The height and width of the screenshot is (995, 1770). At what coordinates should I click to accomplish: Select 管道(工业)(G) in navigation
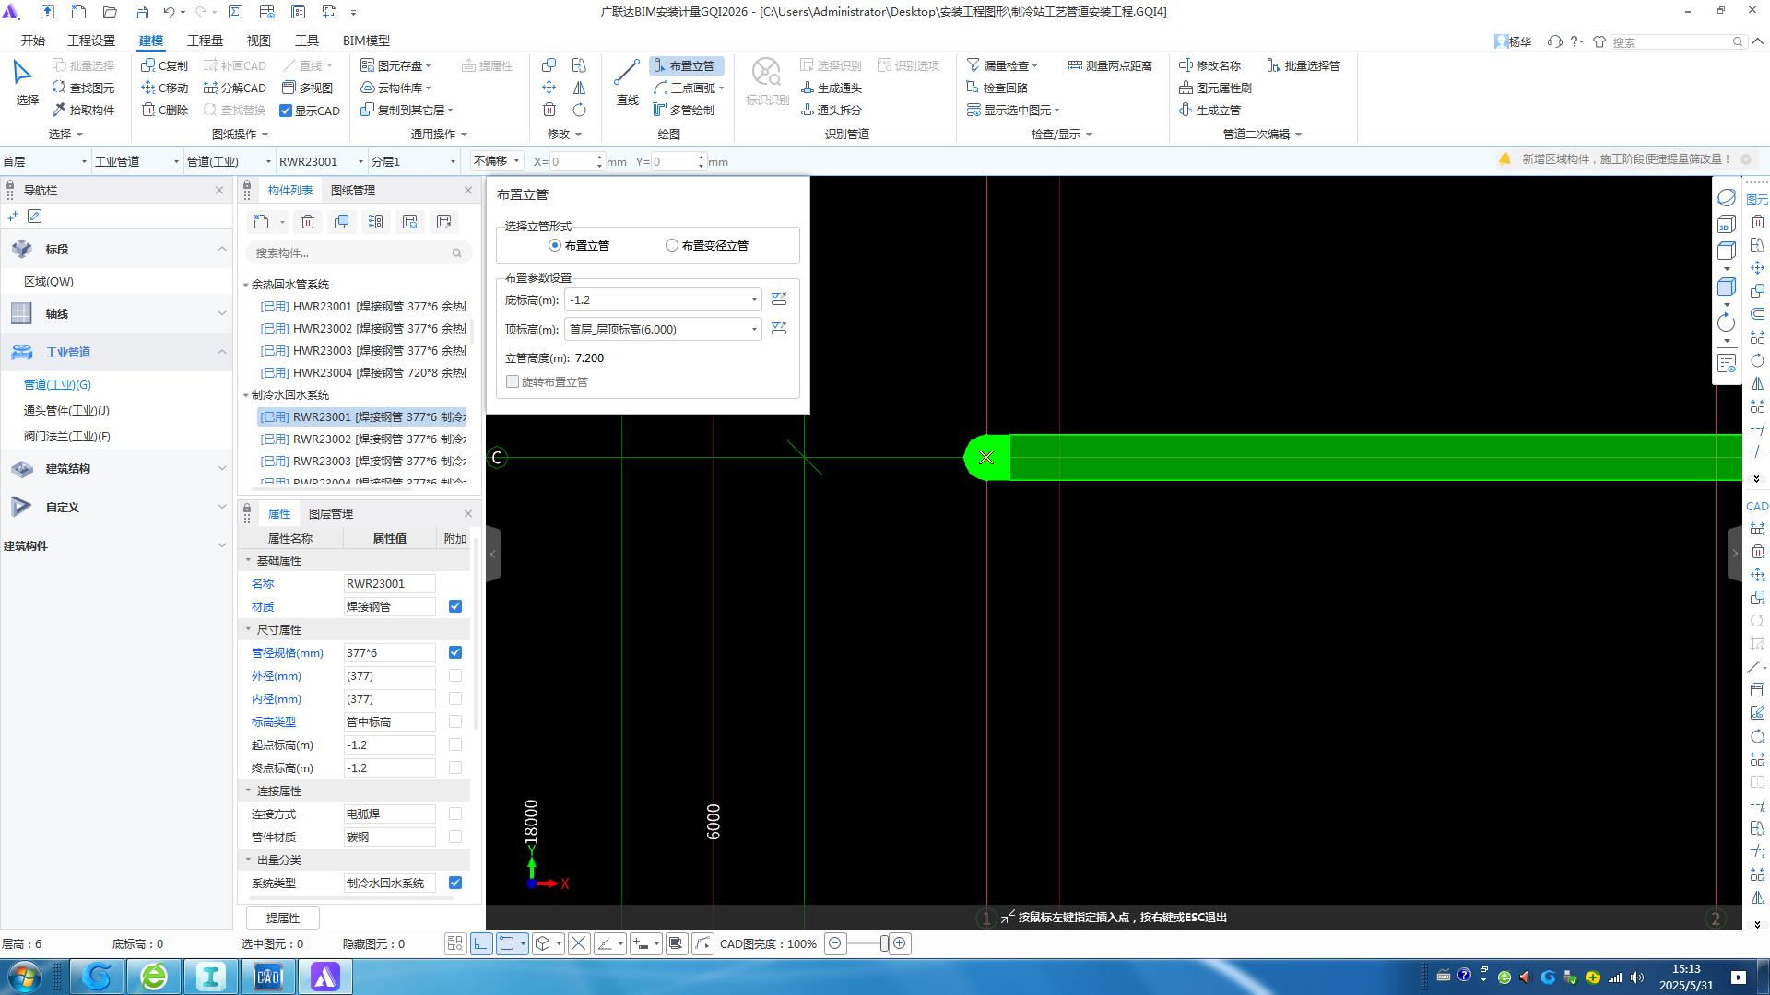tap(57, 384)
